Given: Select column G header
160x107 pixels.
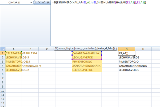Looking at the screenshot, I should (x=127, y=49).
